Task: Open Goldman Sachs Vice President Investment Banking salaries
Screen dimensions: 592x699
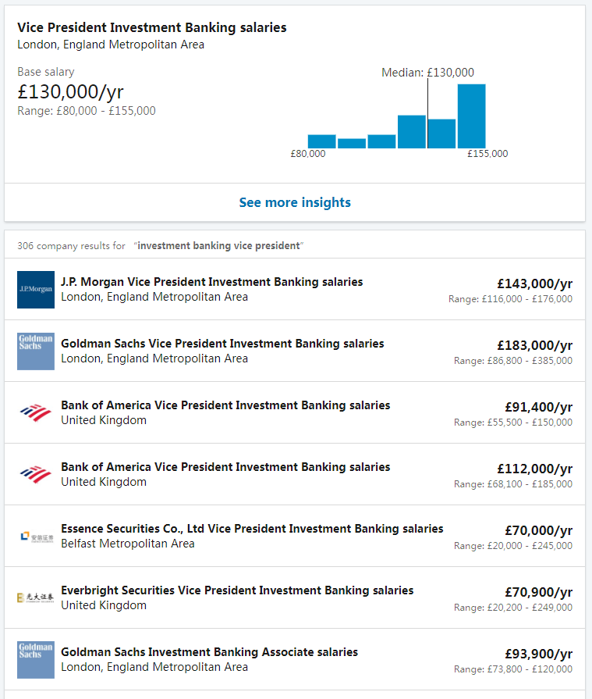Action: tap(222, 344)
